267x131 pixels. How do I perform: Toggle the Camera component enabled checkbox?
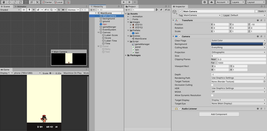pyautogui.click(x=179, y=36)
